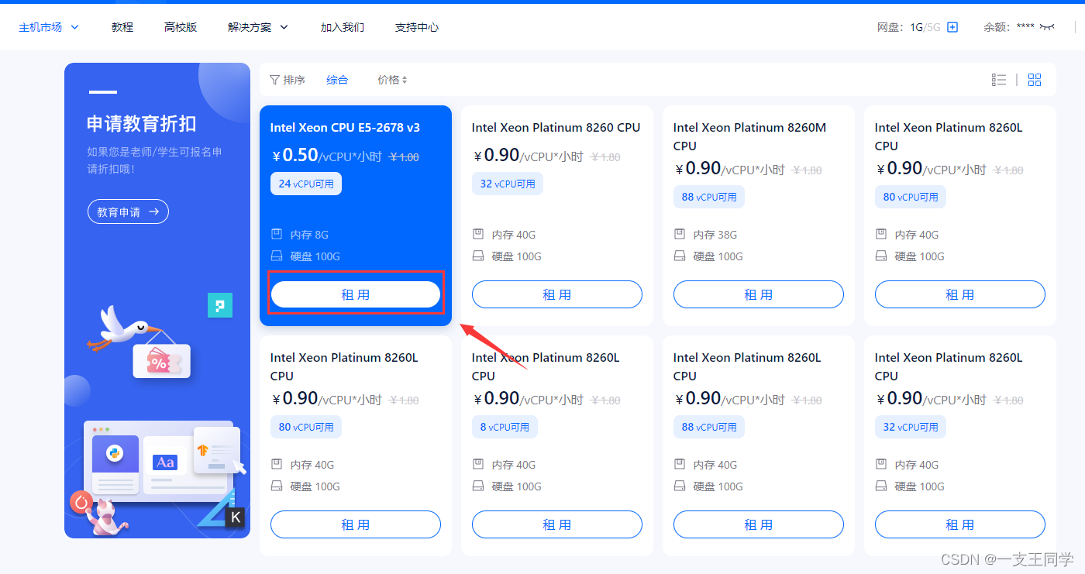
Task: Click the 8 vCPU可用 badge
Action: click(505, 427)
